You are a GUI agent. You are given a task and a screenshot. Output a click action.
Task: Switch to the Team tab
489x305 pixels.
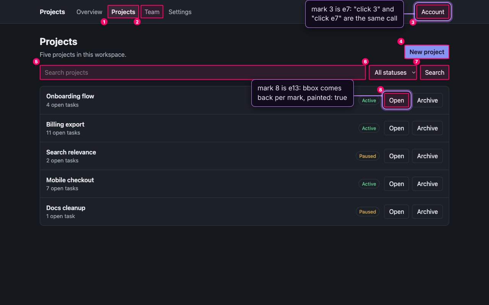152,12
